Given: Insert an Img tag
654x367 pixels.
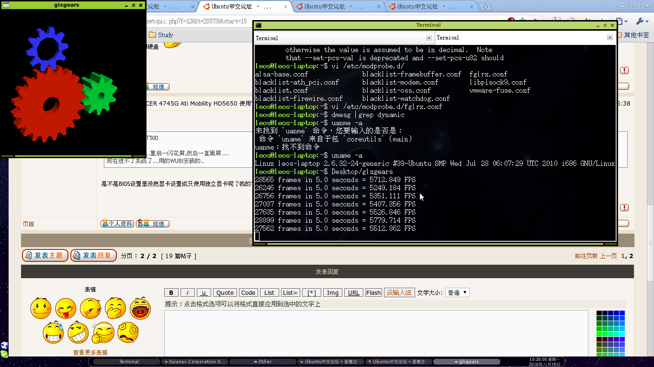Looking at the screenshot, I should pyautogui.click(x=333, y=293).
